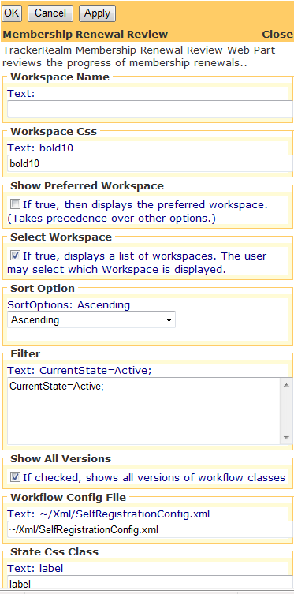Click the 'State Css Class' heading
This screenshot has height=594, width=294.
(x=54, y=551)
